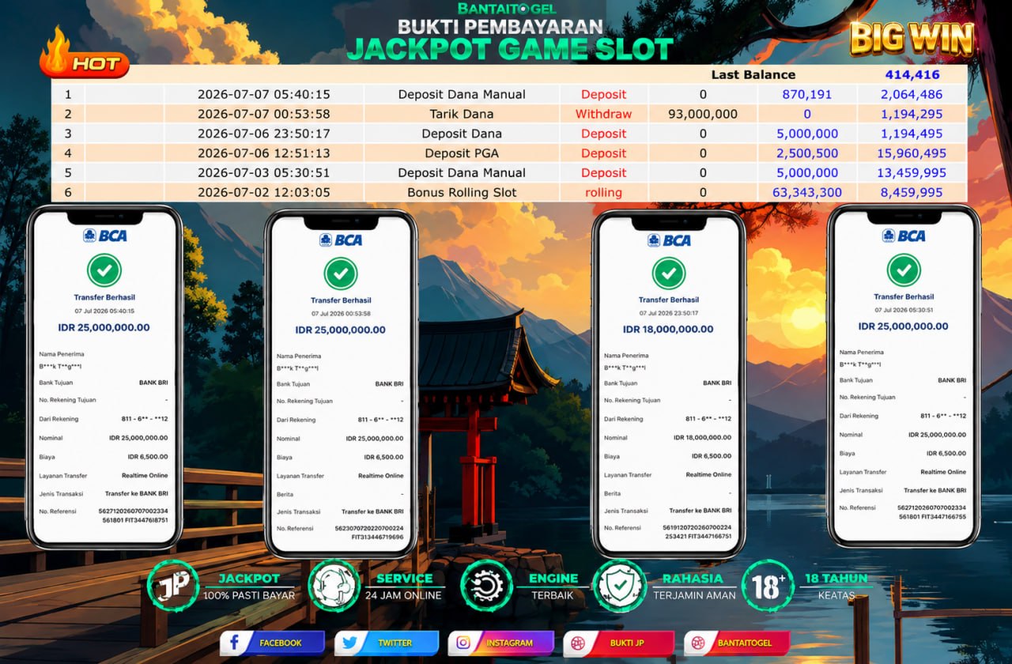Select the date 2026-07-06 12:51:13 cell

tap(264, 153)
